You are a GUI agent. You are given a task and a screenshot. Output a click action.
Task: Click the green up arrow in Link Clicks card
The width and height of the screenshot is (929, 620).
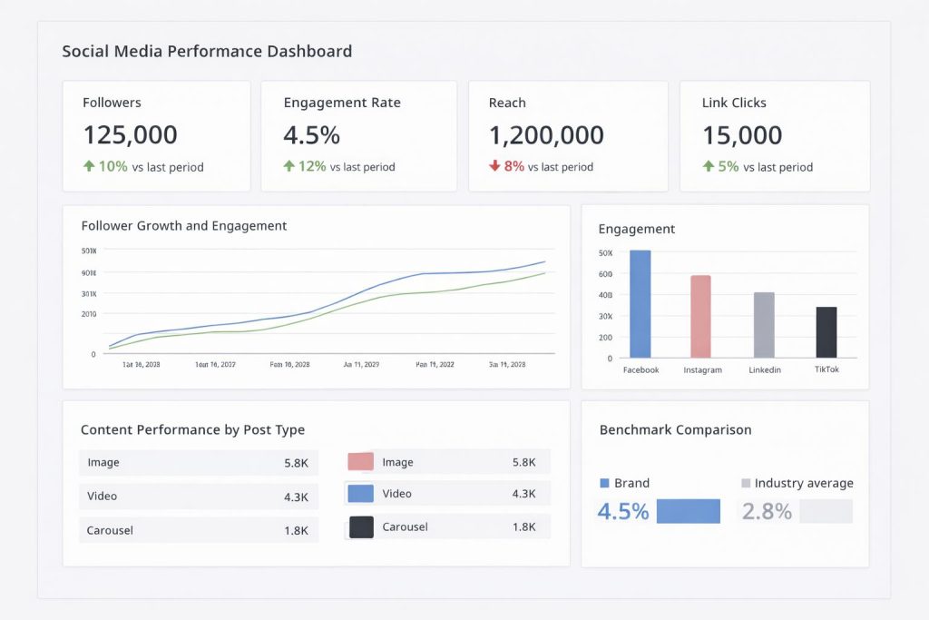point(708,166)
